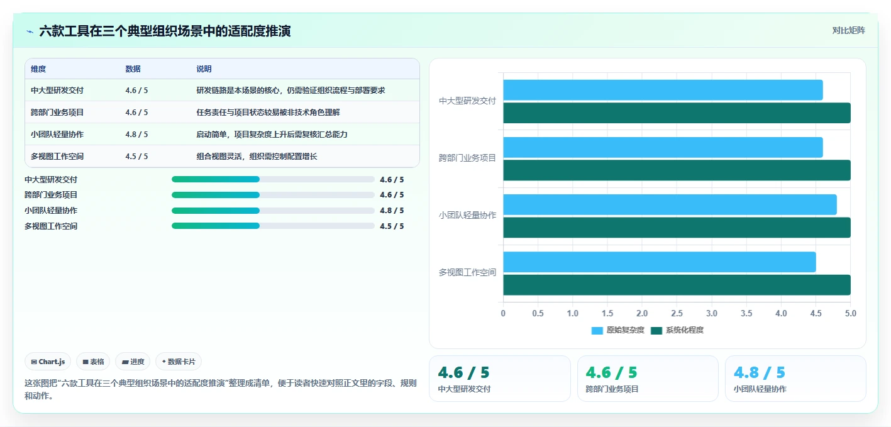This screenshot has width=891, height=427.
Task: Click the 维度 column header
Action: (38, 69)
